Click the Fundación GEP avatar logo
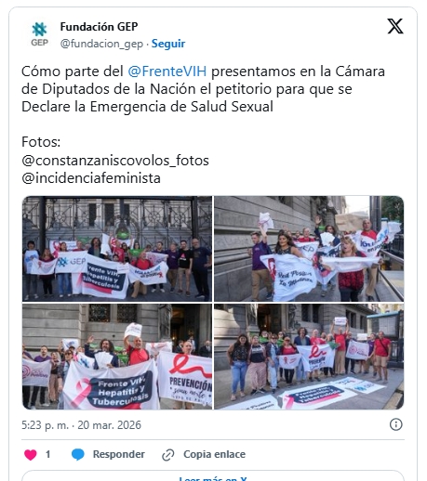The width and height of the screenshot is (427, 481). tap(40, 34)
